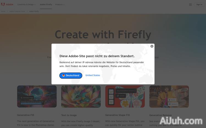Expand Creativity & Design menu
The height and width of the screenshot is (128, 206).
pyautogui.click(x=26, y=5)
